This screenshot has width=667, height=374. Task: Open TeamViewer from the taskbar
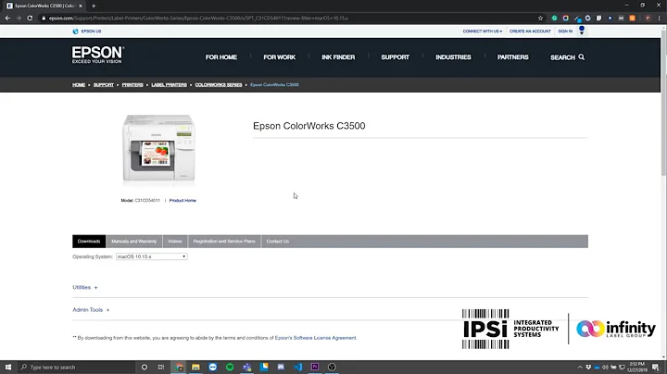213,368
